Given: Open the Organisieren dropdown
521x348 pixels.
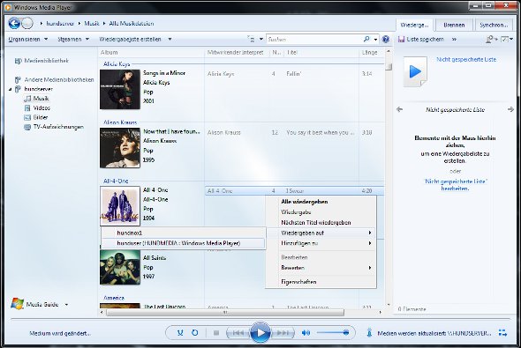Looking at the screenshot, I should pos(28,39).
